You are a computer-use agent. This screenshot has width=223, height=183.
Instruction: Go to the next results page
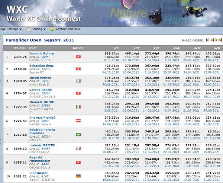coord(217,40)
